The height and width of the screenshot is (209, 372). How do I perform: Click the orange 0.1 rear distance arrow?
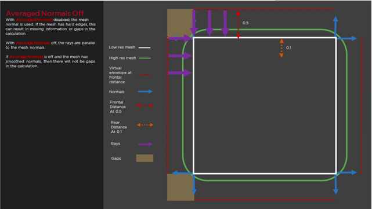point(281,48)
